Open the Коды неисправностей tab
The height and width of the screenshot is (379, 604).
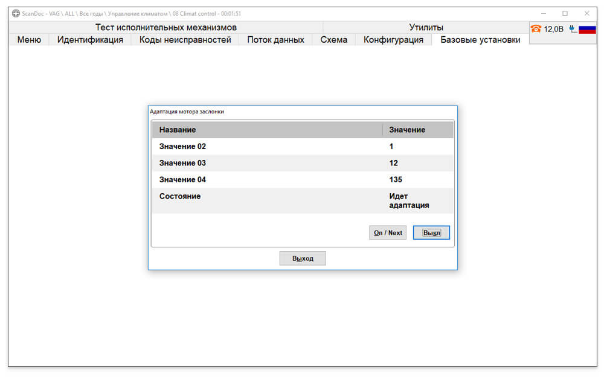click(185, 40)
